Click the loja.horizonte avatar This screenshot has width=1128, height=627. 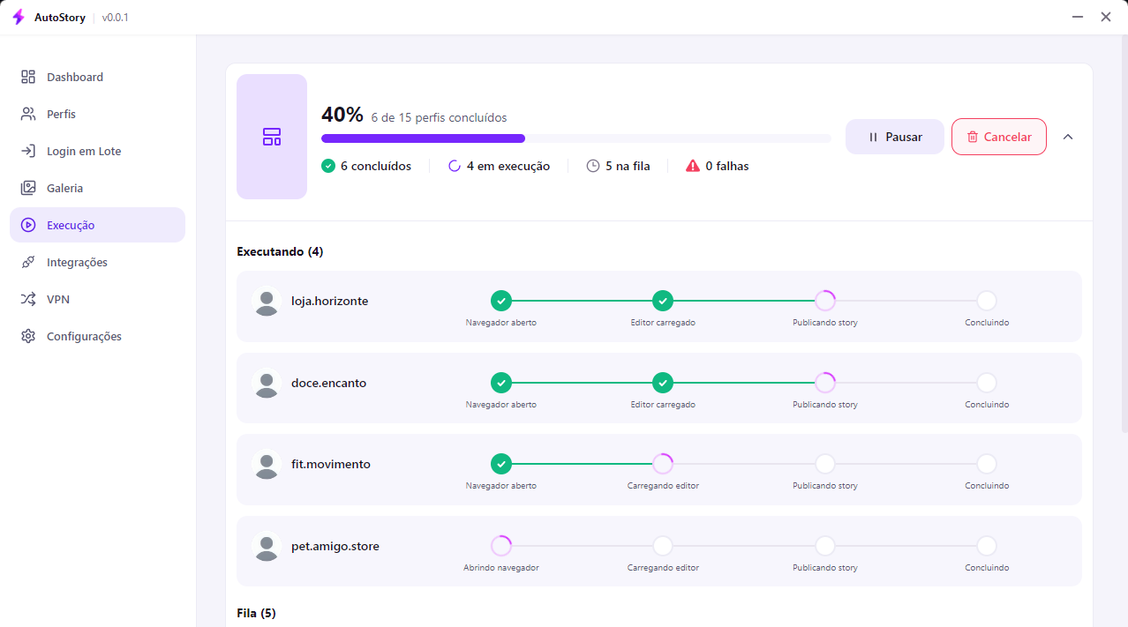pyautogui.click(x=267, y=302)
